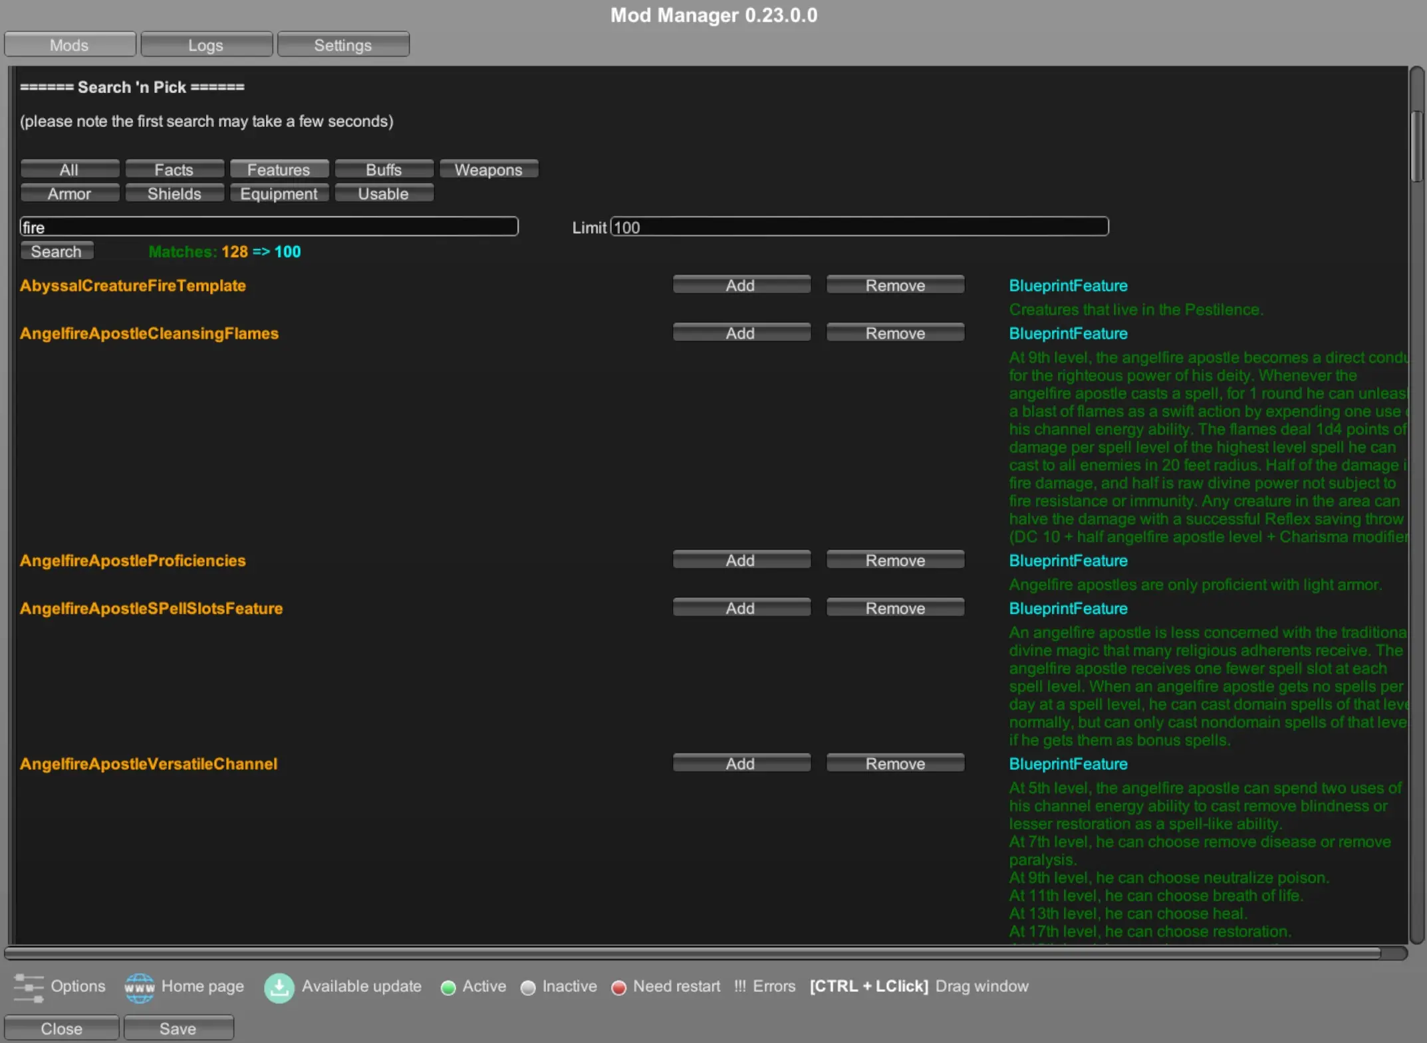Remove AngelfireApostleProficiencies feature
The image size is (1427, 1043).
click(895, 560)
